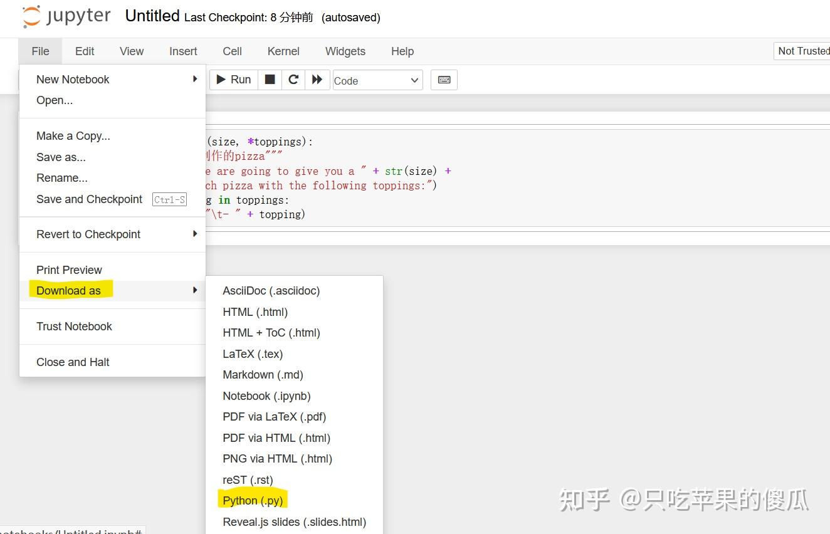Run the current cell
This screenshot has width=830, height=534.
[x=233, y=80]
